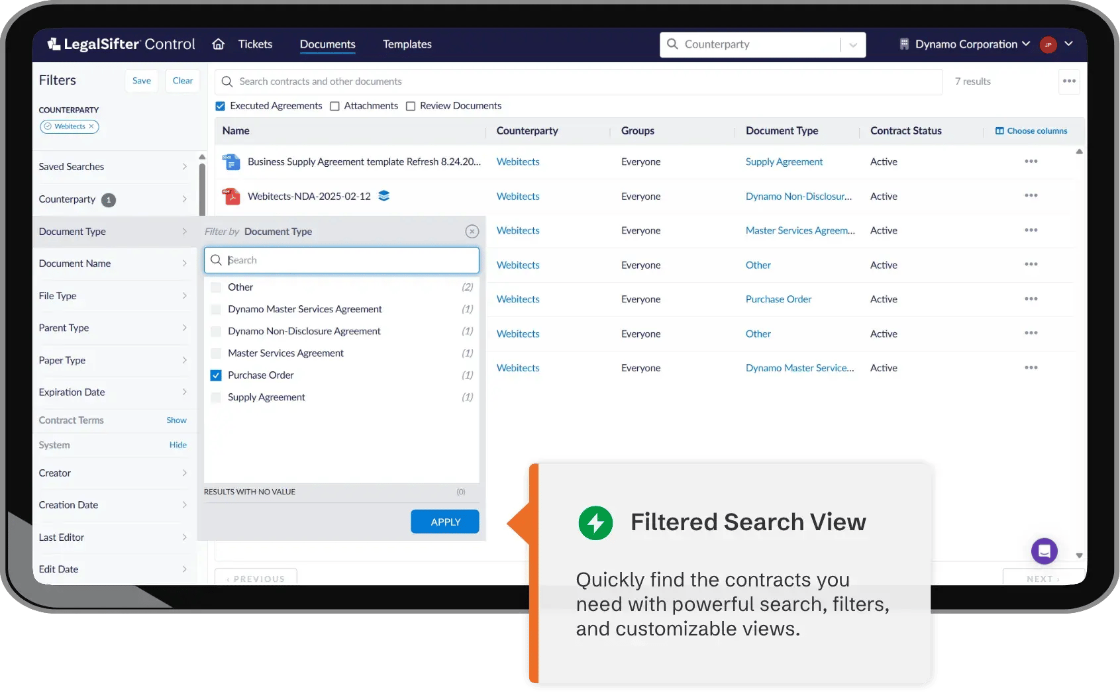This screenshot has width=1120, height=699.
Task: Go to the Tickets tab
Action: click(x=255, y=44)
